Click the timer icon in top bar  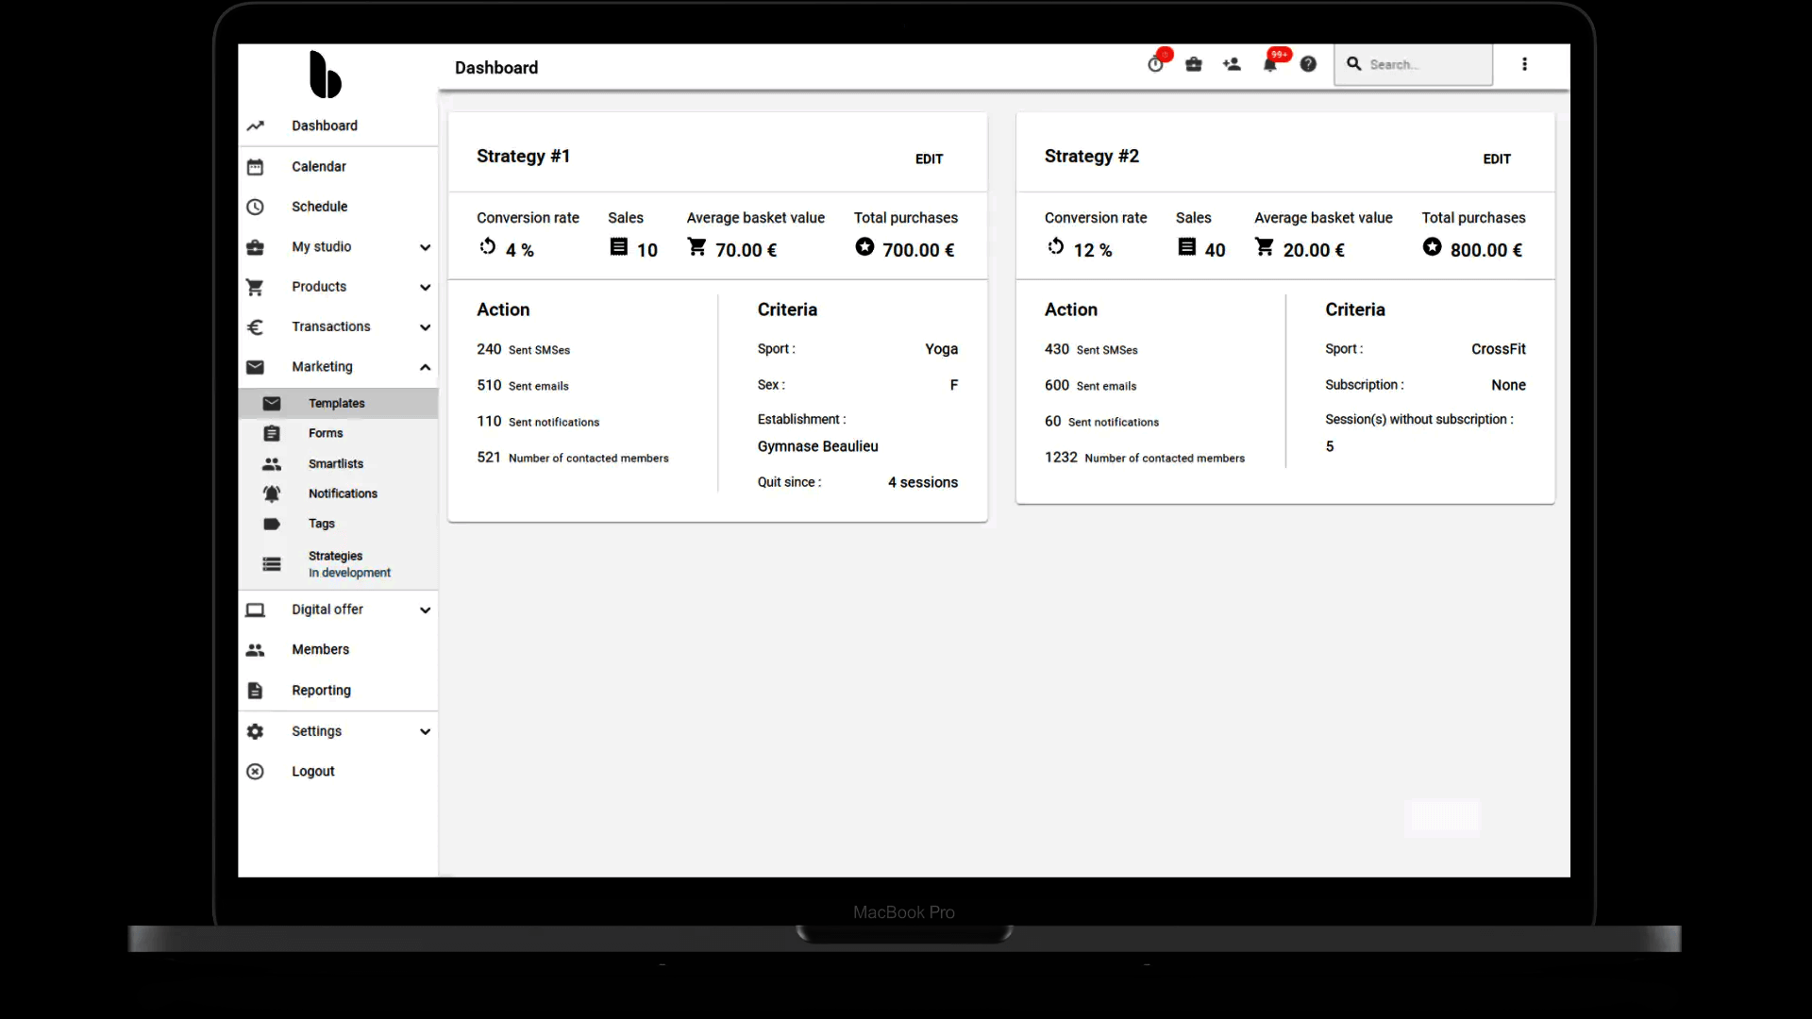click(x=1155, y=64)
